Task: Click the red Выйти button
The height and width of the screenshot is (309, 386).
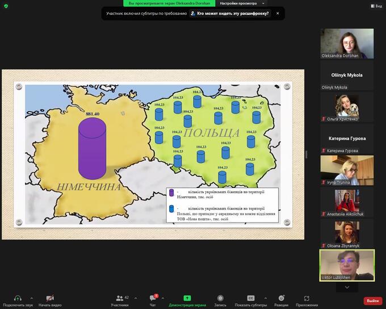Action: point(372,300)
